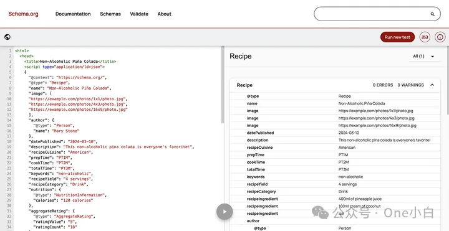
Task: Click the magnifier search icon
Action: tap(432, 14)
